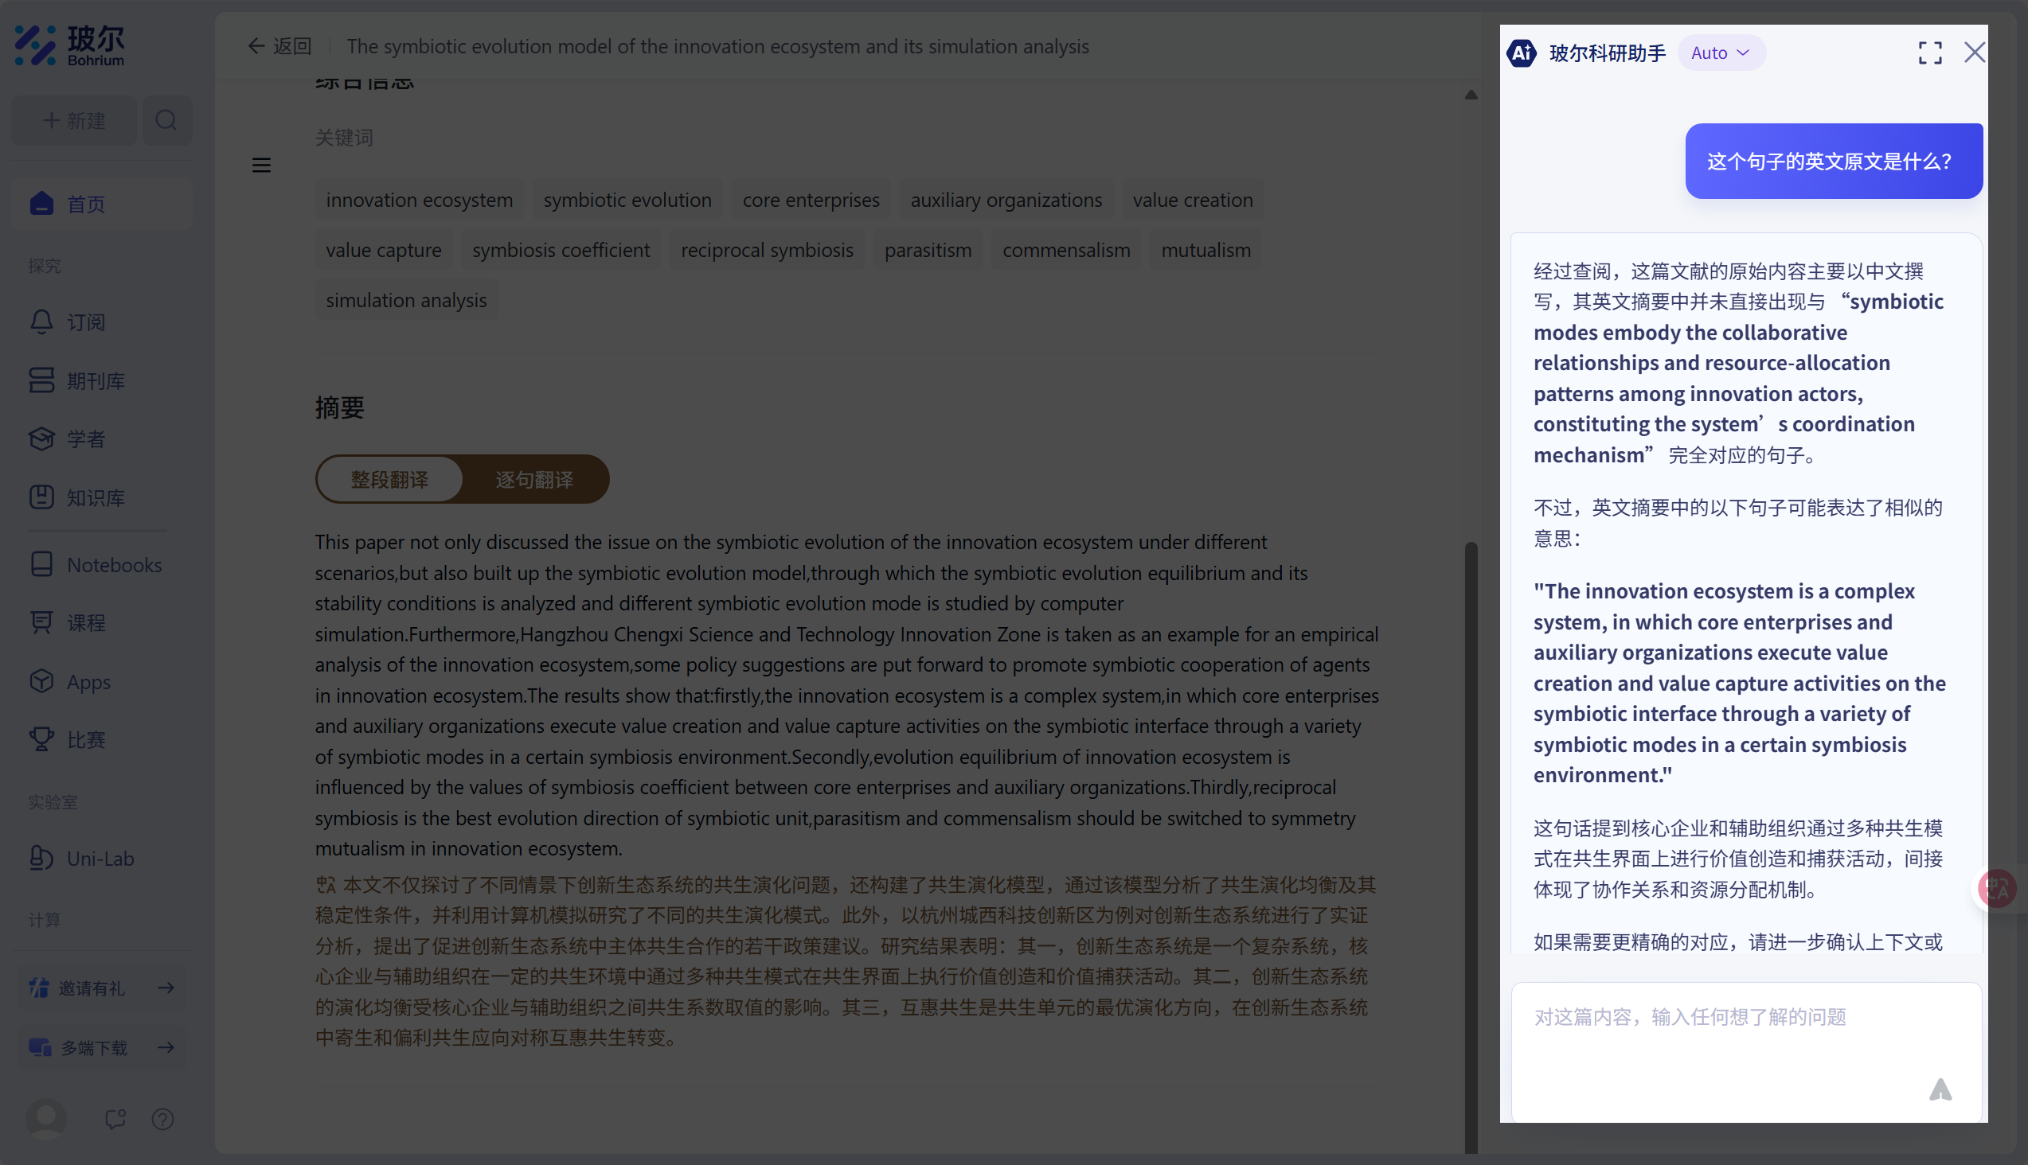Go to 期刊库 journal library

96,381
